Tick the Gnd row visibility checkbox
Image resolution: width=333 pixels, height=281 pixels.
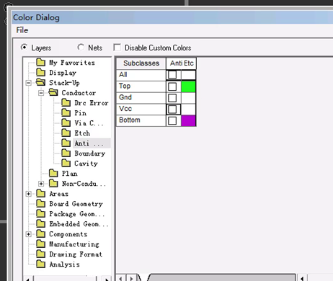click(x=172, y=98)
